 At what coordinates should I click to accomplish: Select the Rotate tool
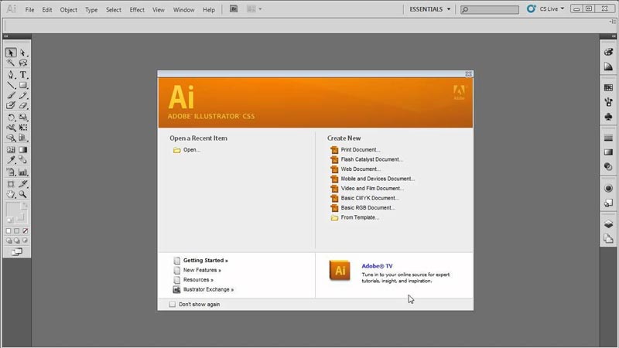(x=11, y=118)
